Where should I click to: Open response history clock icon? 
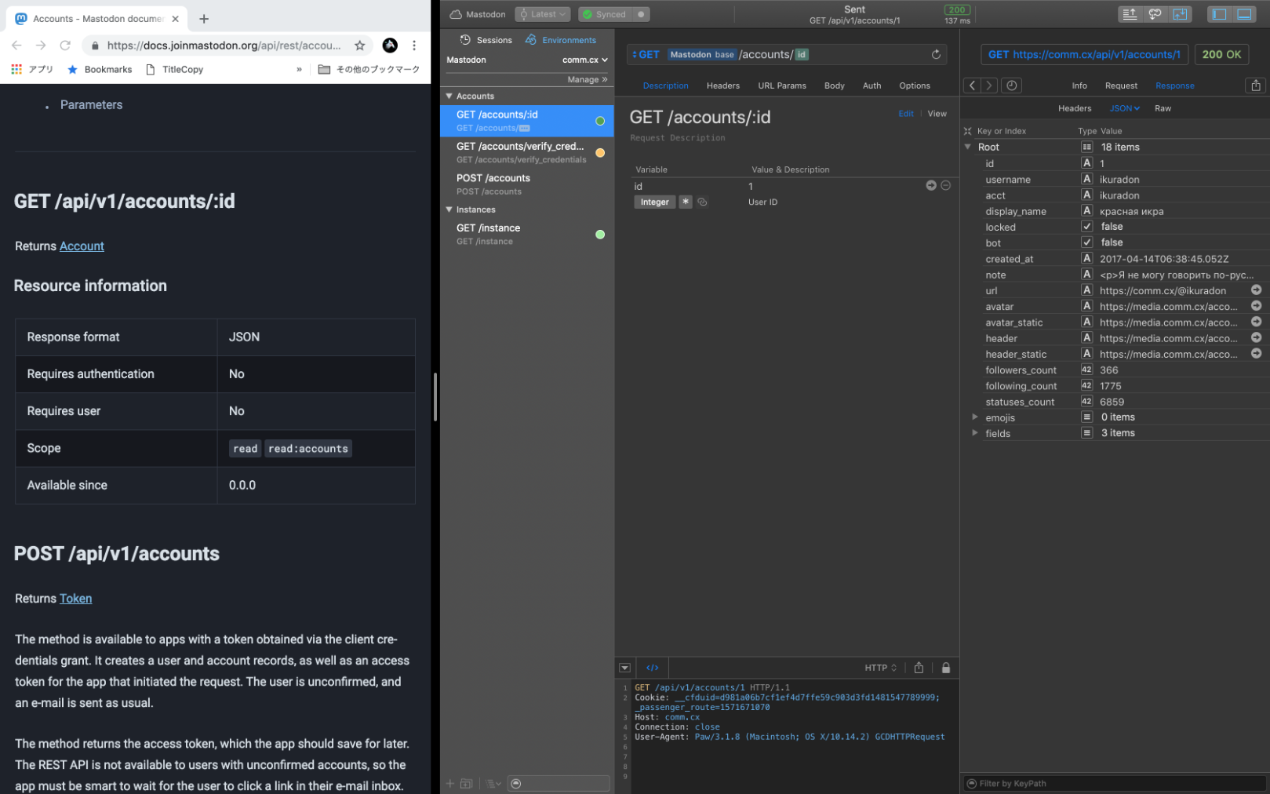point(1011,86)
